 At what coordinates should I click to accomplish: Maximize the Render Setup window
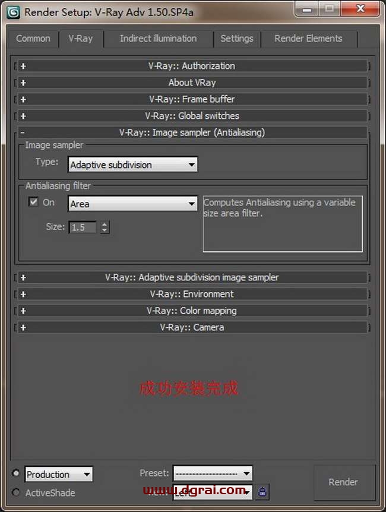click(x=329, y=9)
